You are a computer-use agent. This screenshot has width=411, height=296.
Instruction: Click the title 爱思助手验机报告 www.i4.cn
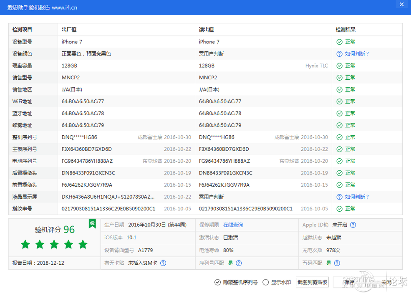coord(42,8)
